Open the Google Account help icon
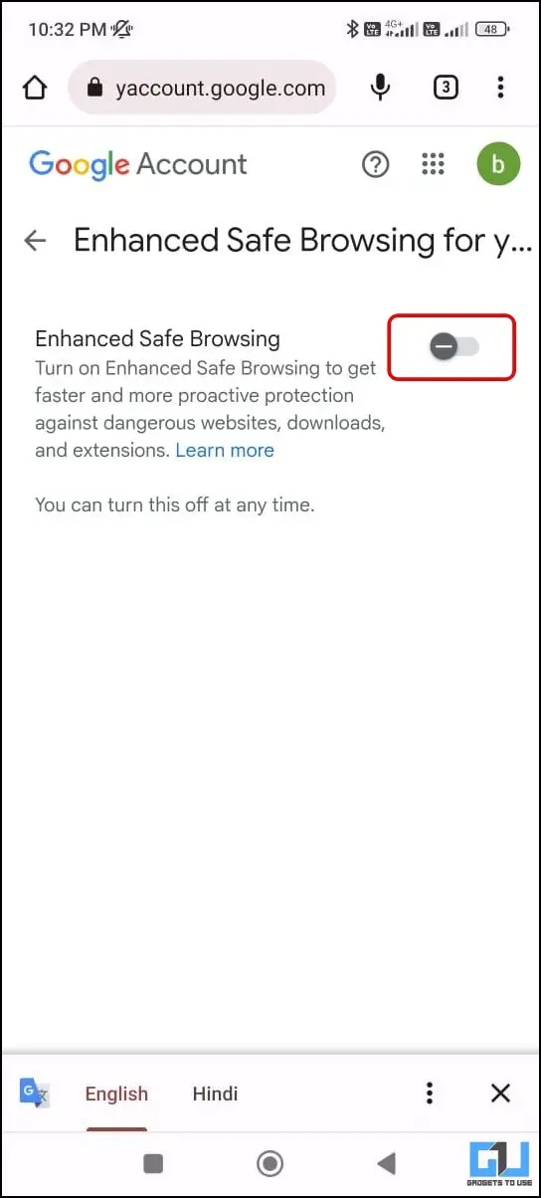Screen dimensions: 541x1198 [x=375, y=164]
